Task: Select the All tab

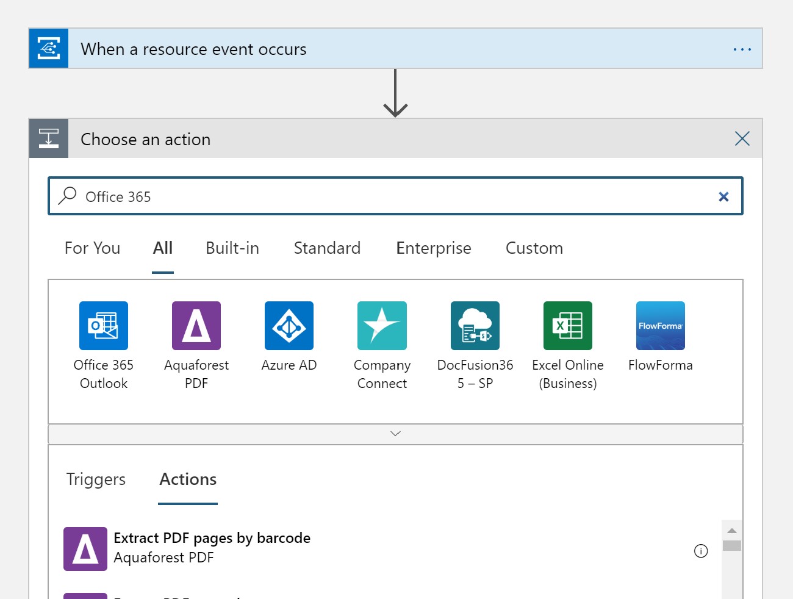Action: [x=163, y=248]
